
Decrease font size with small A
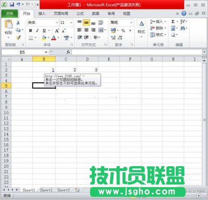tap(63, 31)
